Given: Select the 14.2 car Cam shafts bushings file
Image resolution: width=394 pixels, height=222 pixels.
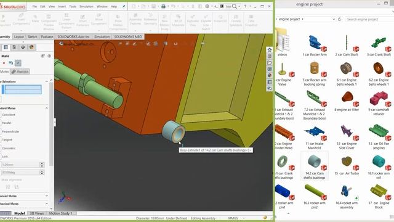Looking at the screenshot, I should point(315,166).
